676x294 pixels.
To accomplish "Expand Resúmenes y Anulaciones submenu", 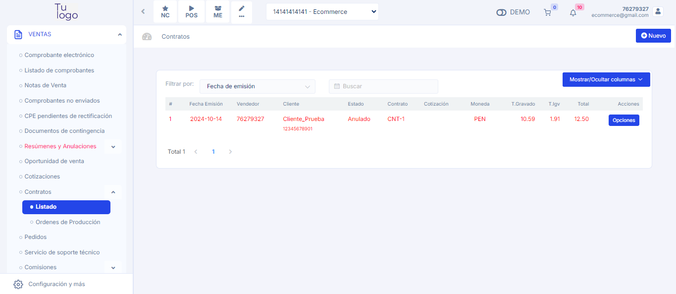I will point(113,147).
